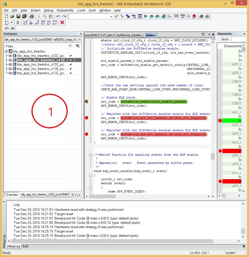Open the J-Link menu

(x=81, y=10)
